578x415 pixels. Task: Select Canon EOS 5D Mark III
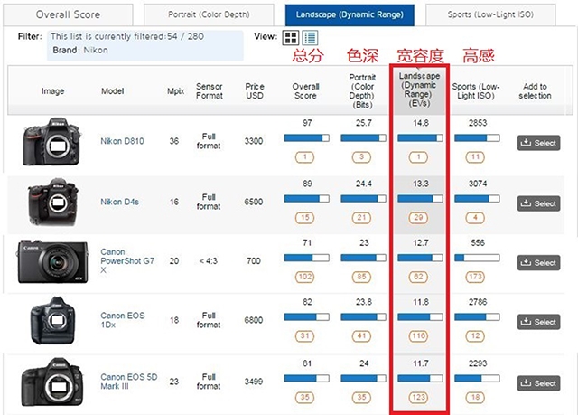tap(537, 383)
